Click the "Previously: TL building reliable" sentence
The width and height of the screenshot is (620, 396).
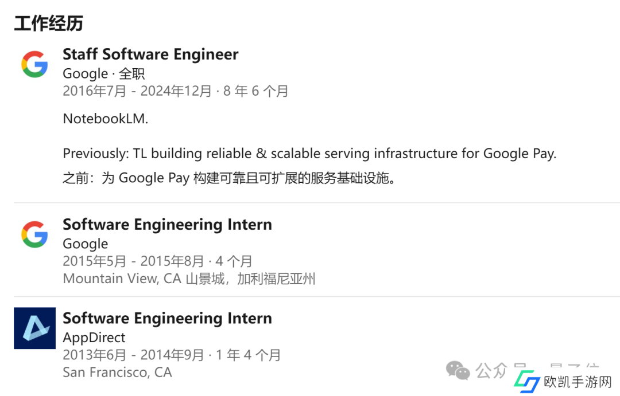(309, 154)
